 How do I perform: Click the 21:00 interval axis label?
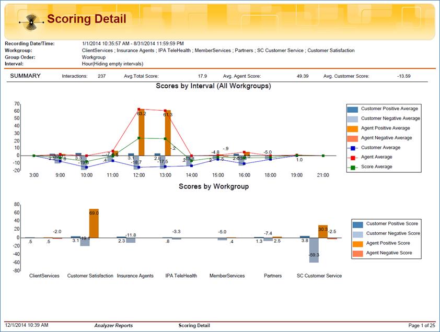323,175
